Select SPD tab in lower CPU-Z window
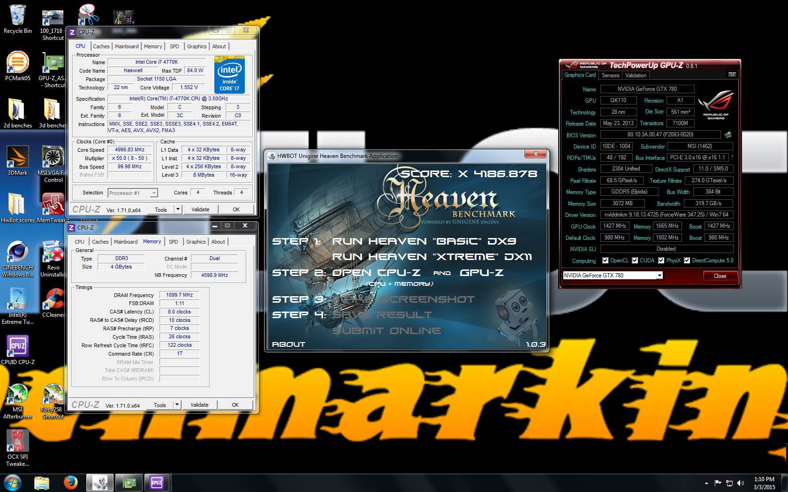This screenshot has height=492, width=788. click(174, 242)
